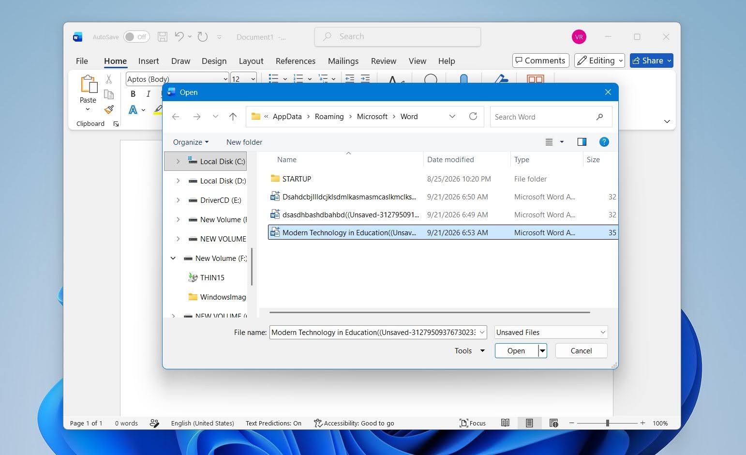
Task: Switch to Web Layout view icon
Action: [x=554, y=423]
